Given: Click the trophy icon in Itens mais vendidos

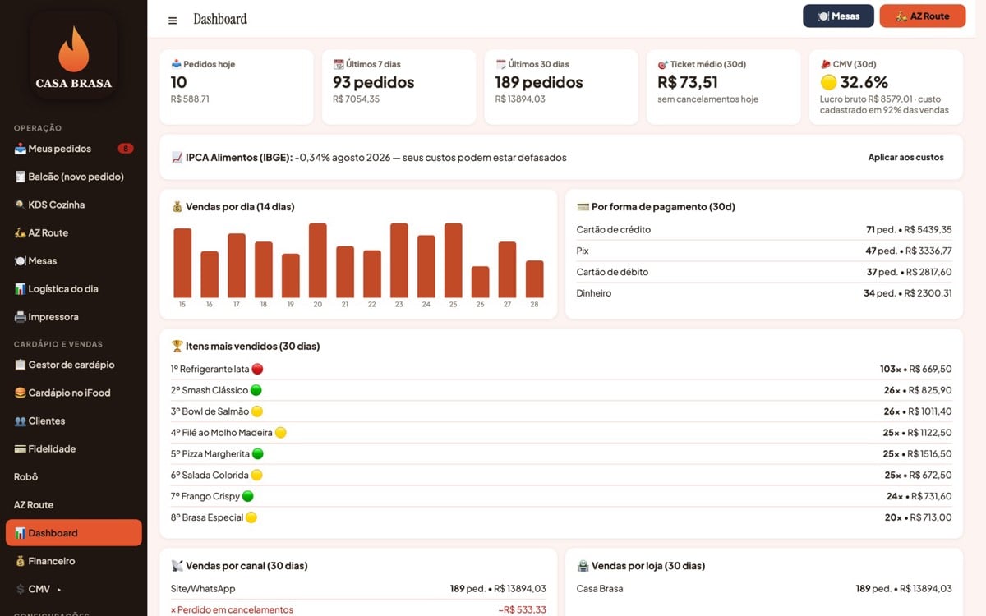Looking at the screenshot, I should (177, 347).
